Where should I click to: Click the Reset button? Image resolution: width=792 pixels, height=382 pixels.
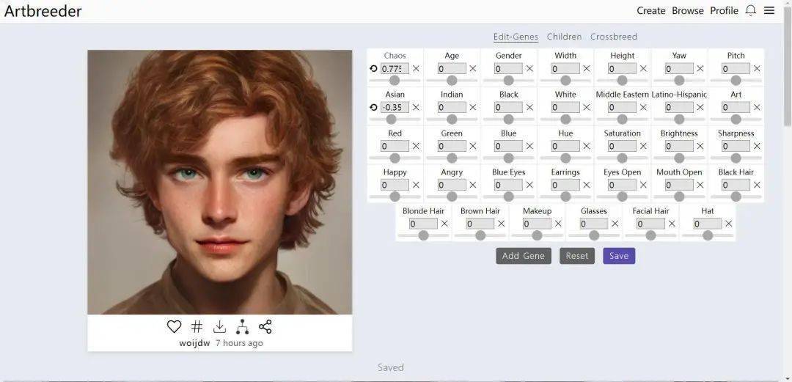click(x=577, y=256)
